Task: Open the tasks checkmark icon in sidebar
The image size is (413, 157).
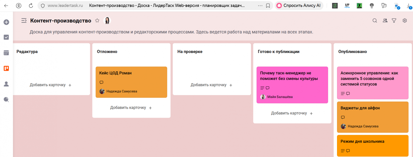Action: (6, 37)
